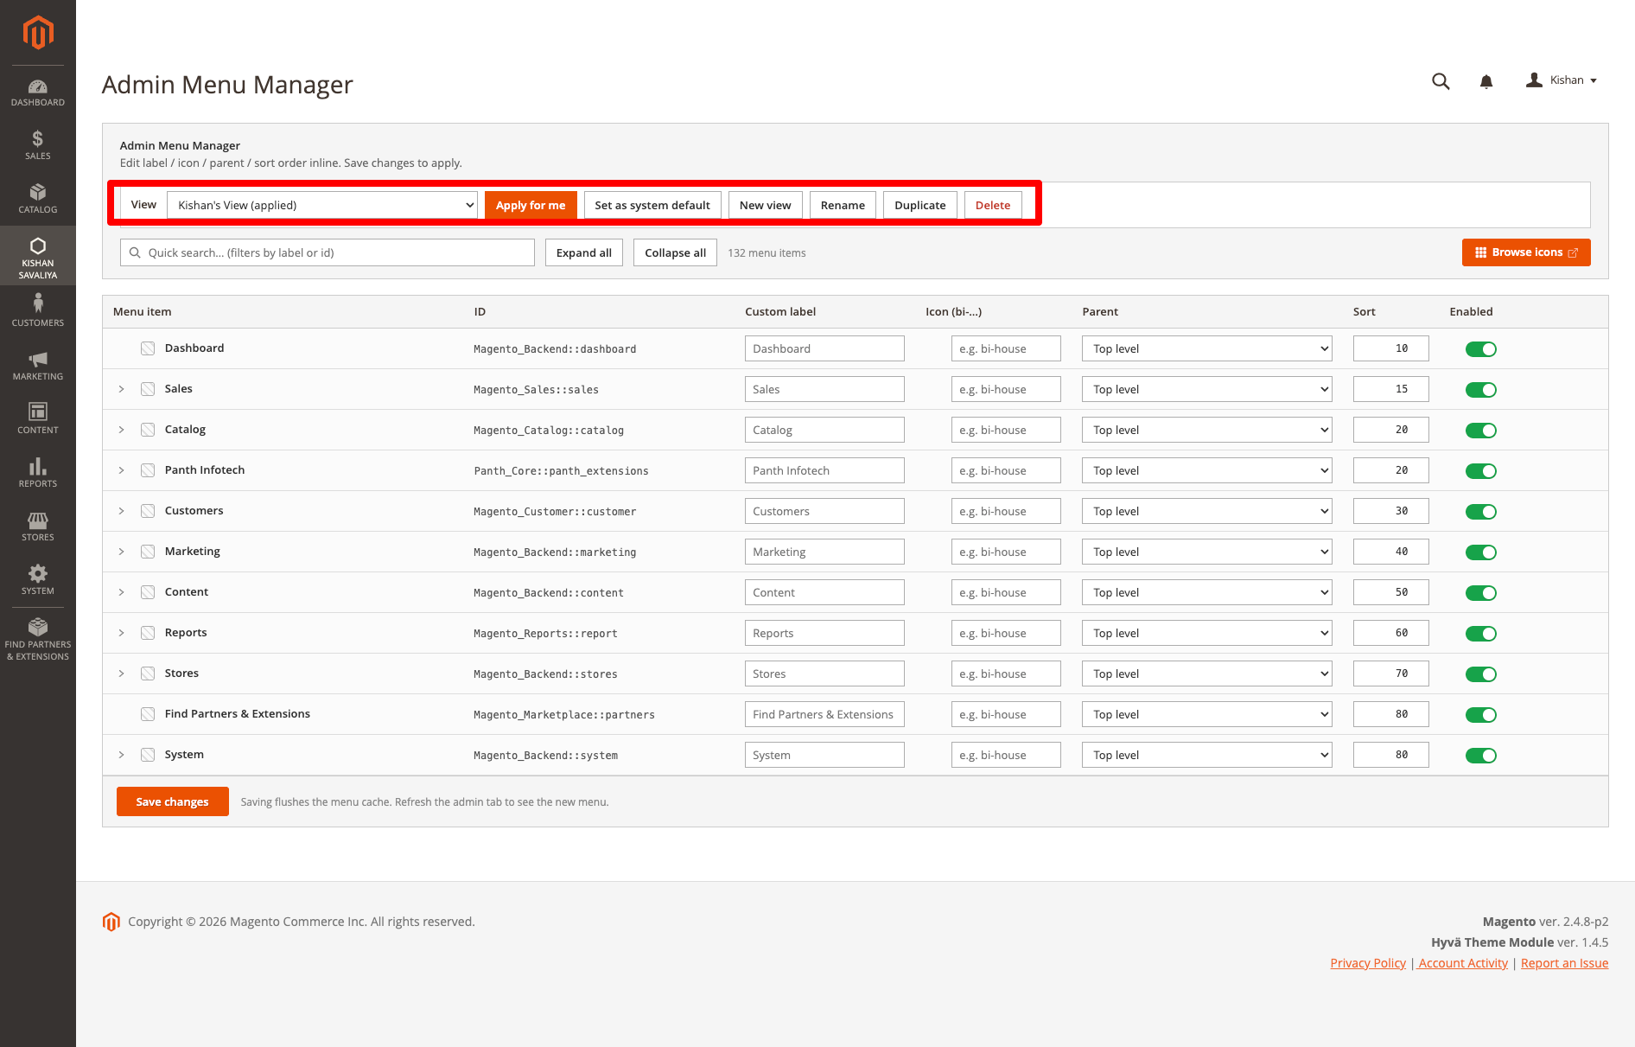Image resolution: width=1635 pixels, height=1047 pixels.
Task: Open Find Partners & Extensions icon
Action: pos(38,639)
